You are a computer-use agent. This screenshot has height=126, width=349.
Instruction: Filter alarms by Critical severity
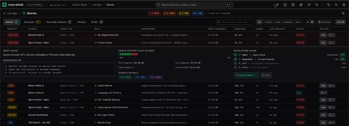coord(269,22)
